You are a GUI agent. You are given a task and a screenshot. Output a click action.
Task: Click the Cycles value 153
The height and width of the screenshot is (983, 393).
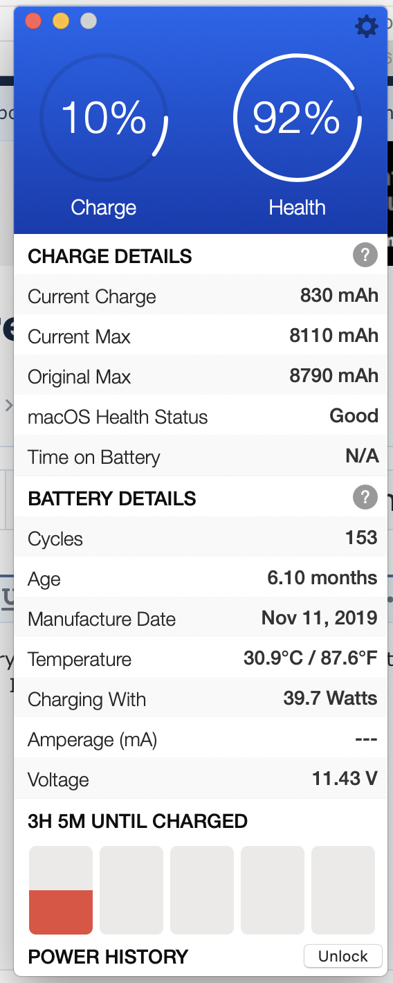361,538
